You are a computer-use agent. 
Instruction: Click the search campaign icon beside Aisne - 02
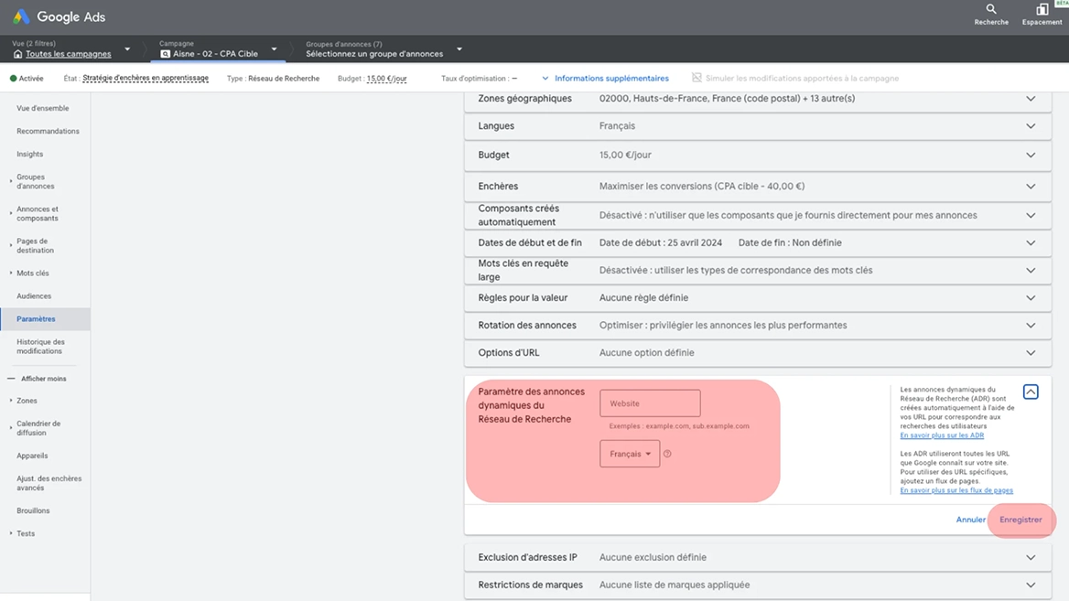coord(165,54)
